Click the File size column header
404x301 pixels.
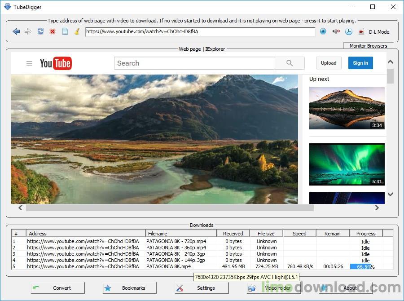point(266,234)
